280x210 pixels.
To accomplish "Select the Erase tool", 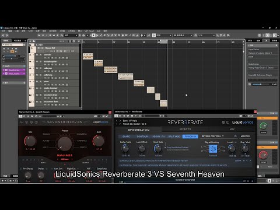I will point(104,36).
